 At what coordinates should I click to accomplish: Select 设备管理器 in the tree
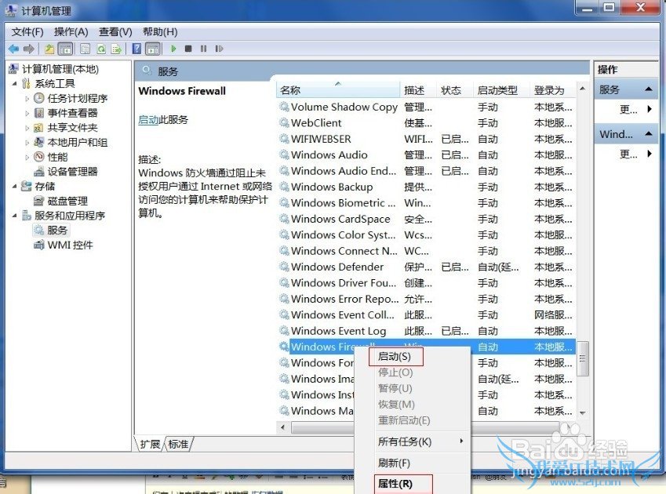(x=72, y=172)
